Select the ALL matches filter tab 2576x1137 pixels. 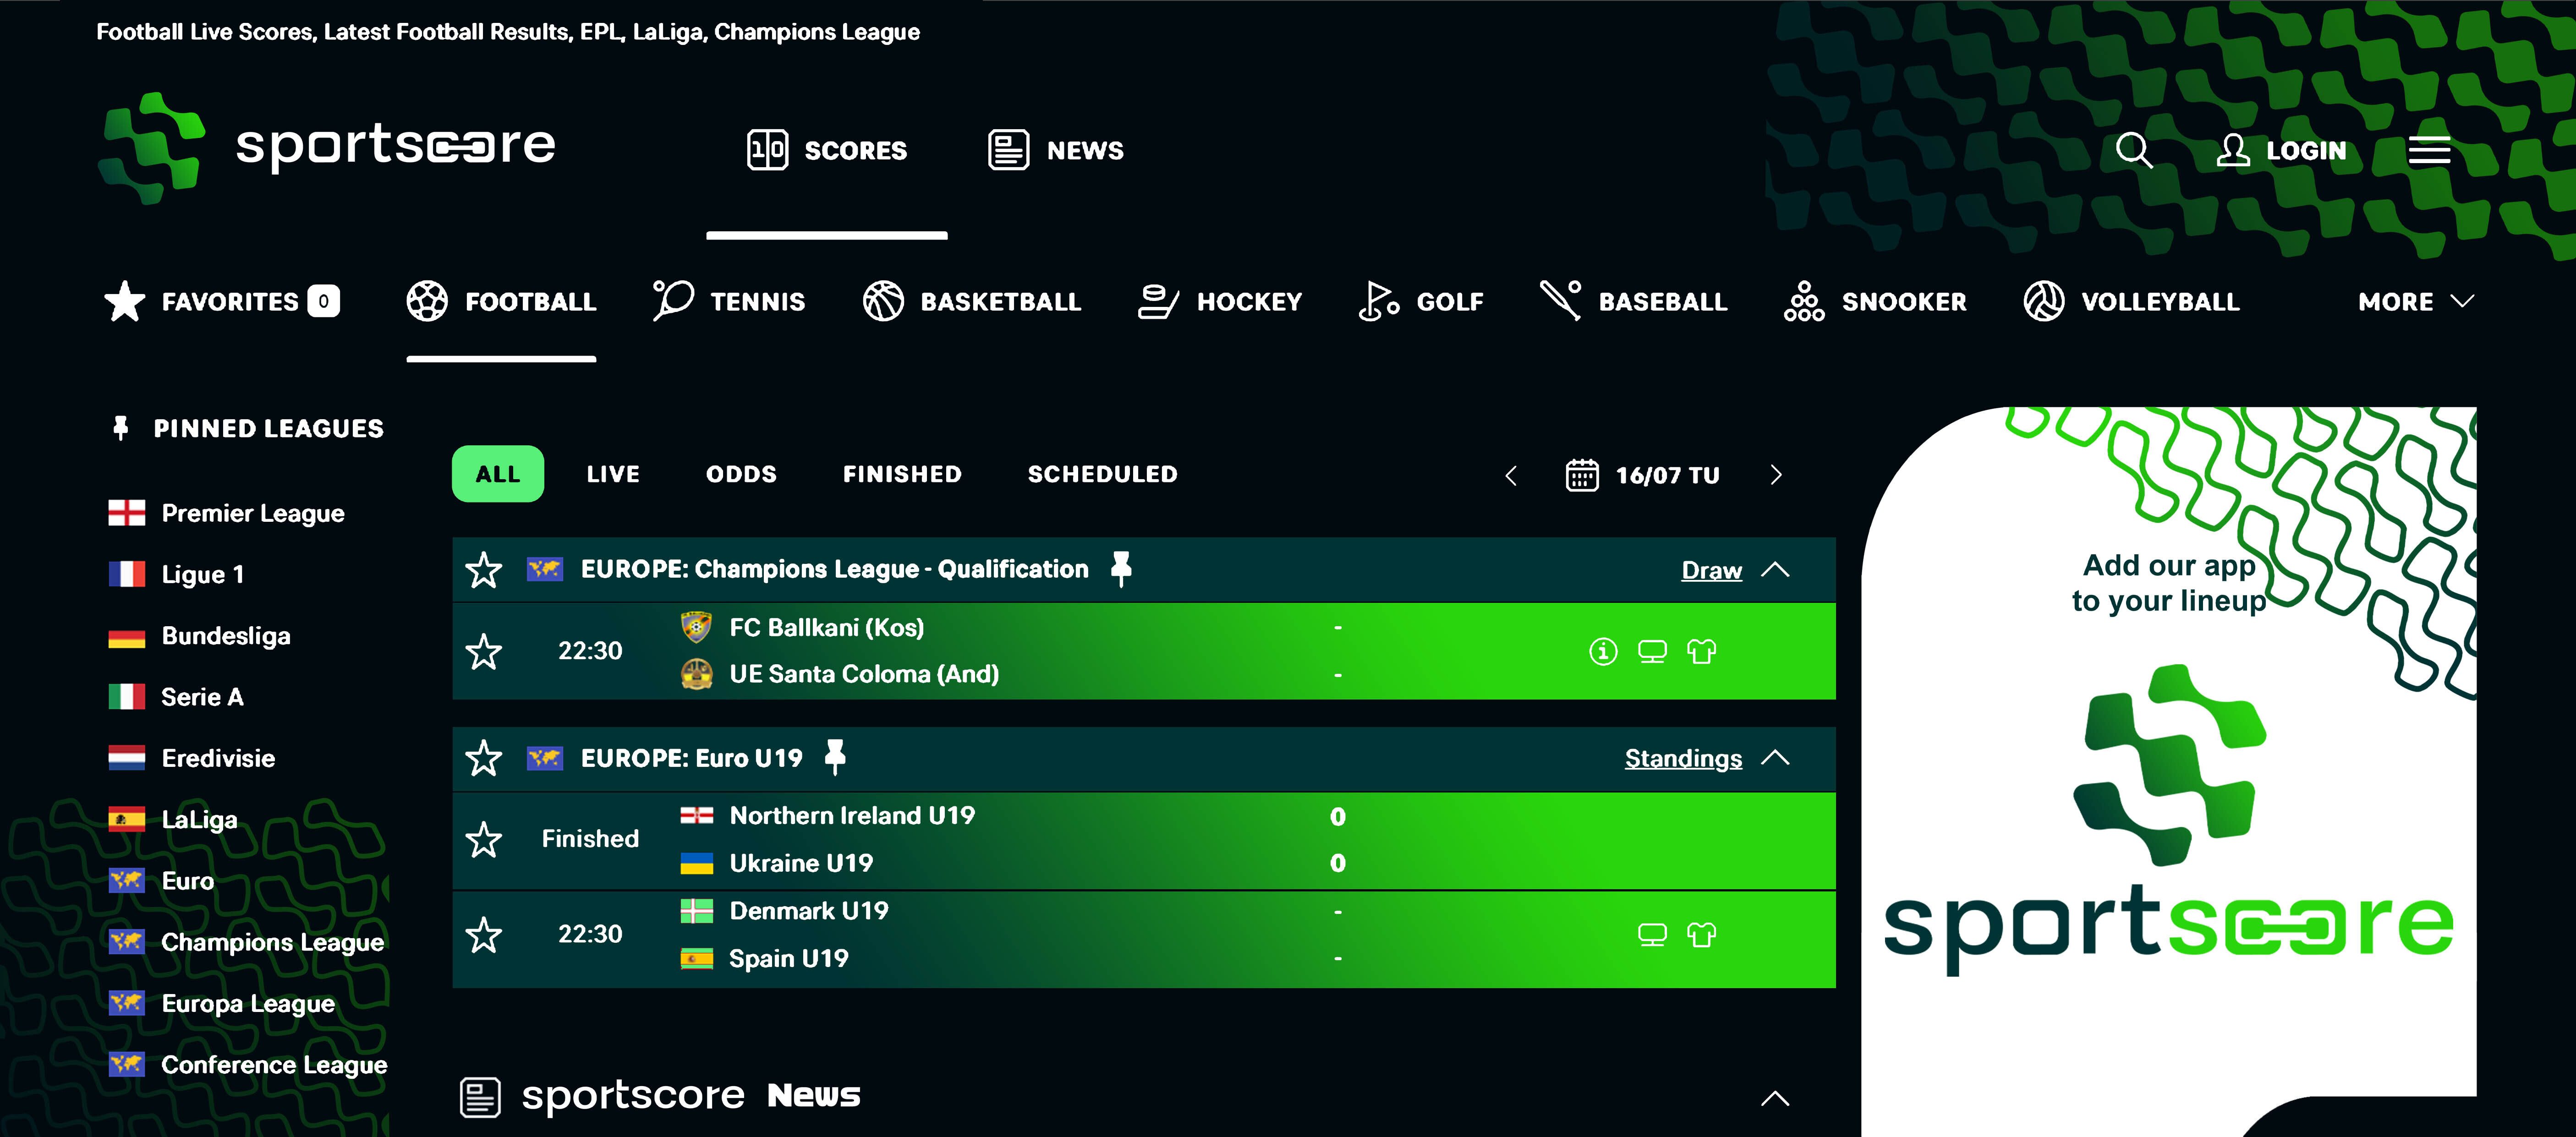click(498, 474)
